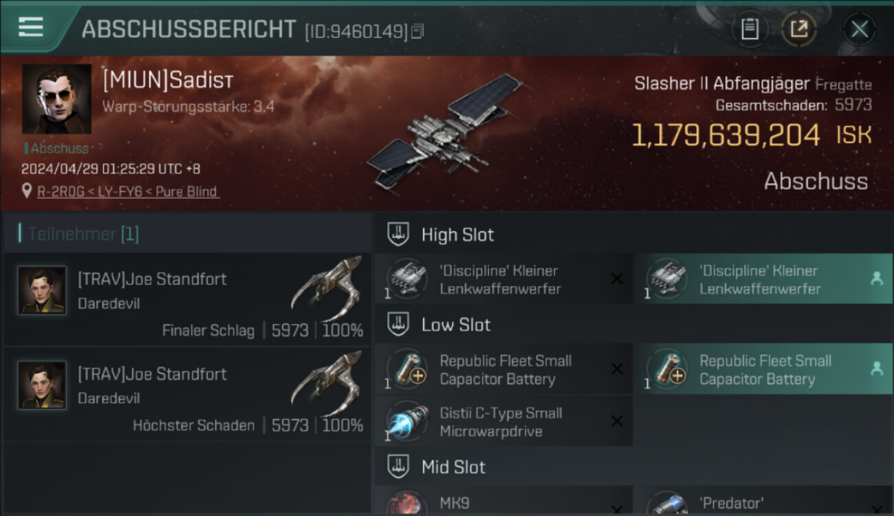Close the Abschussbericht window

click(859, 29)
